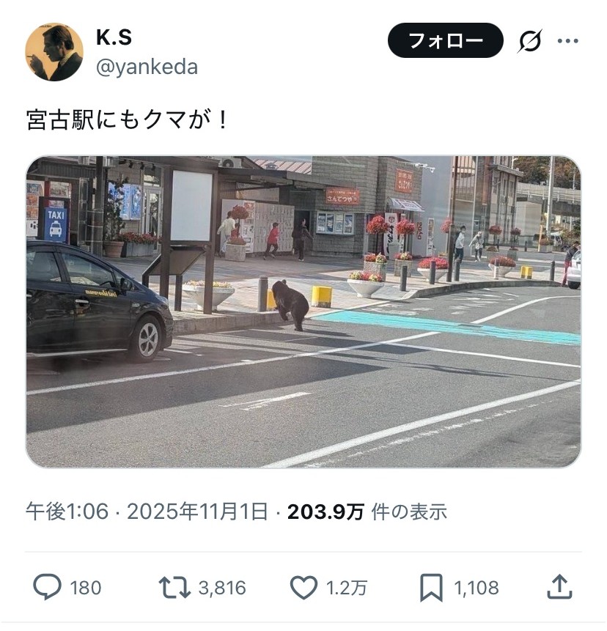Image resolution: width=607 pixels, height=631 pixels.
Task: Open the @yankeda handle link
Action: pyautogui.click(x=147, y=67)
